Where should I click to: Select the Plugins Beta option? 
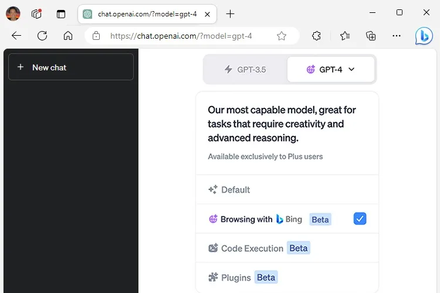[x=287, y=278]
